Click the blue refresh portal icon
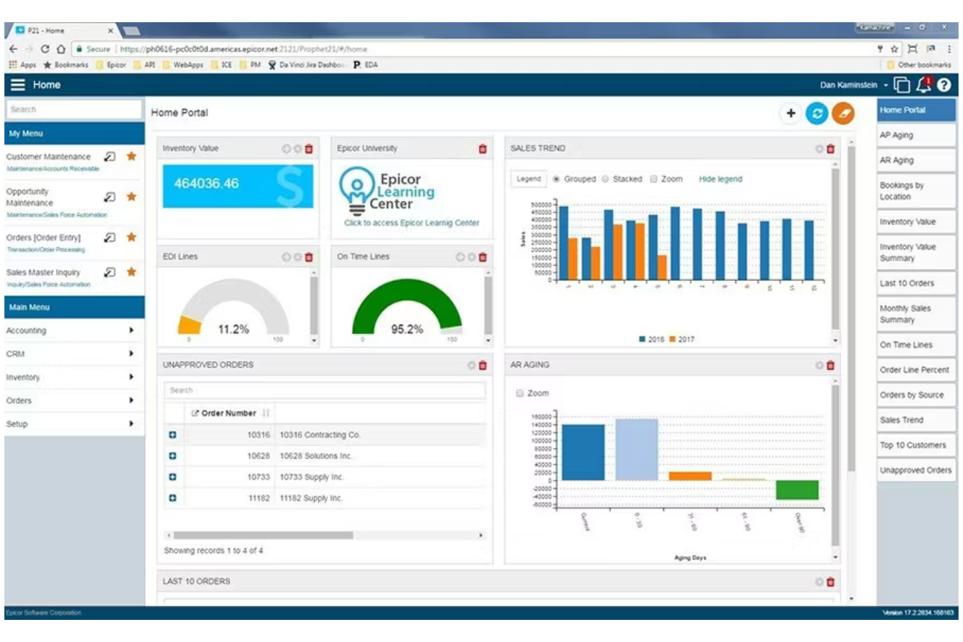This screenshot has height=642, width=963. (x=819, y=113)
